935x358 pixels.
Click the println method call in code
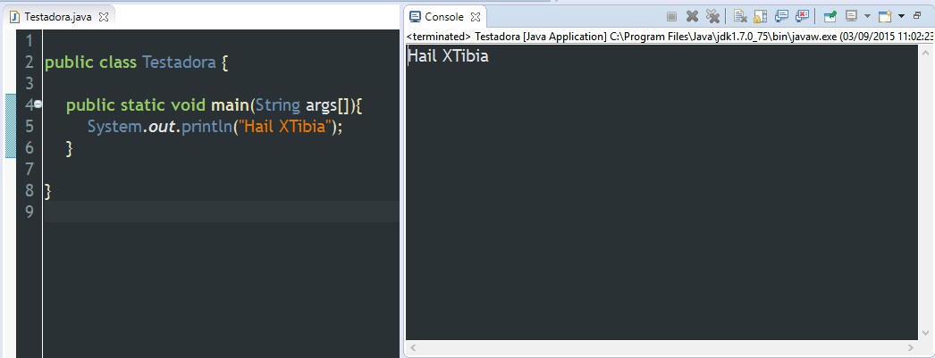click(206, 126)
